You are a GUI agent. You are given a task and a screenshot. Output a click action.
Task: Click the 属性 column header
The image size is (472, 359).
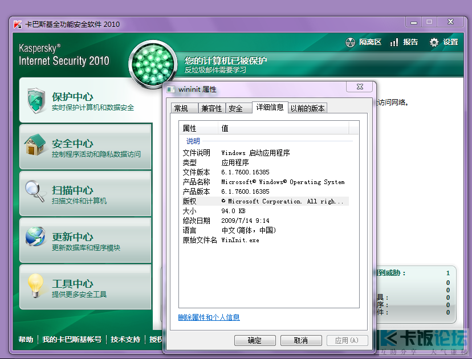coord(198,128)
